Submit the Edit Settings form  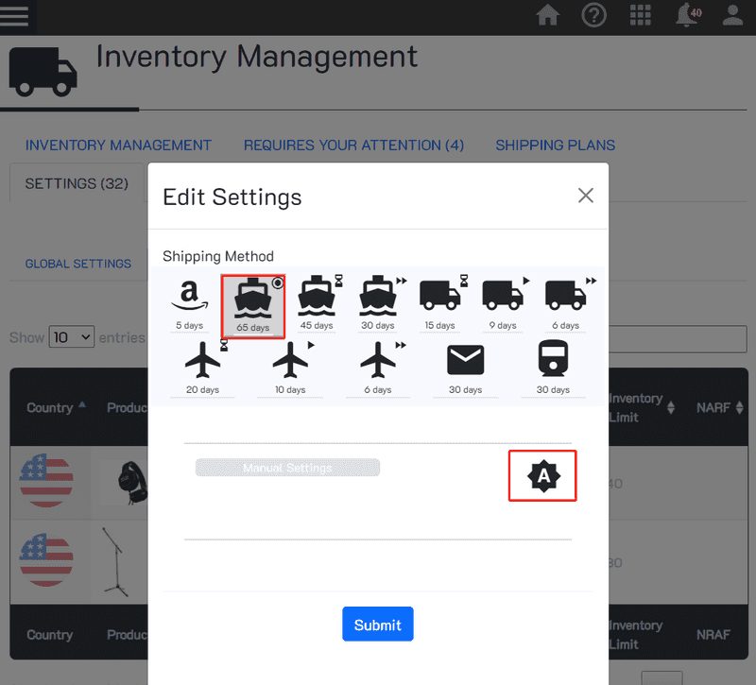pyautogui.click(x=377, y=624)
